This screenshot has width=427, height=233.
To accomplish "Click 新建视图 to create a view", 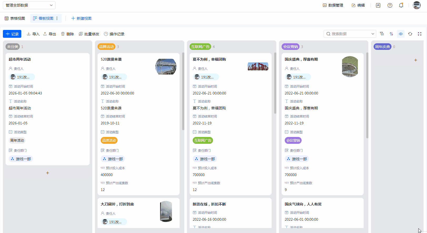I will pos(81,18).
